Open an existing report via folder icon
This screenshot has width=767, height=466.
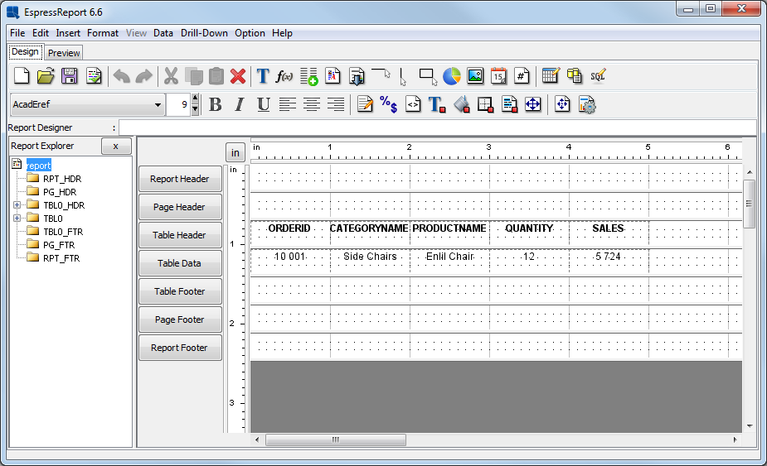click(x=46, y=76)
